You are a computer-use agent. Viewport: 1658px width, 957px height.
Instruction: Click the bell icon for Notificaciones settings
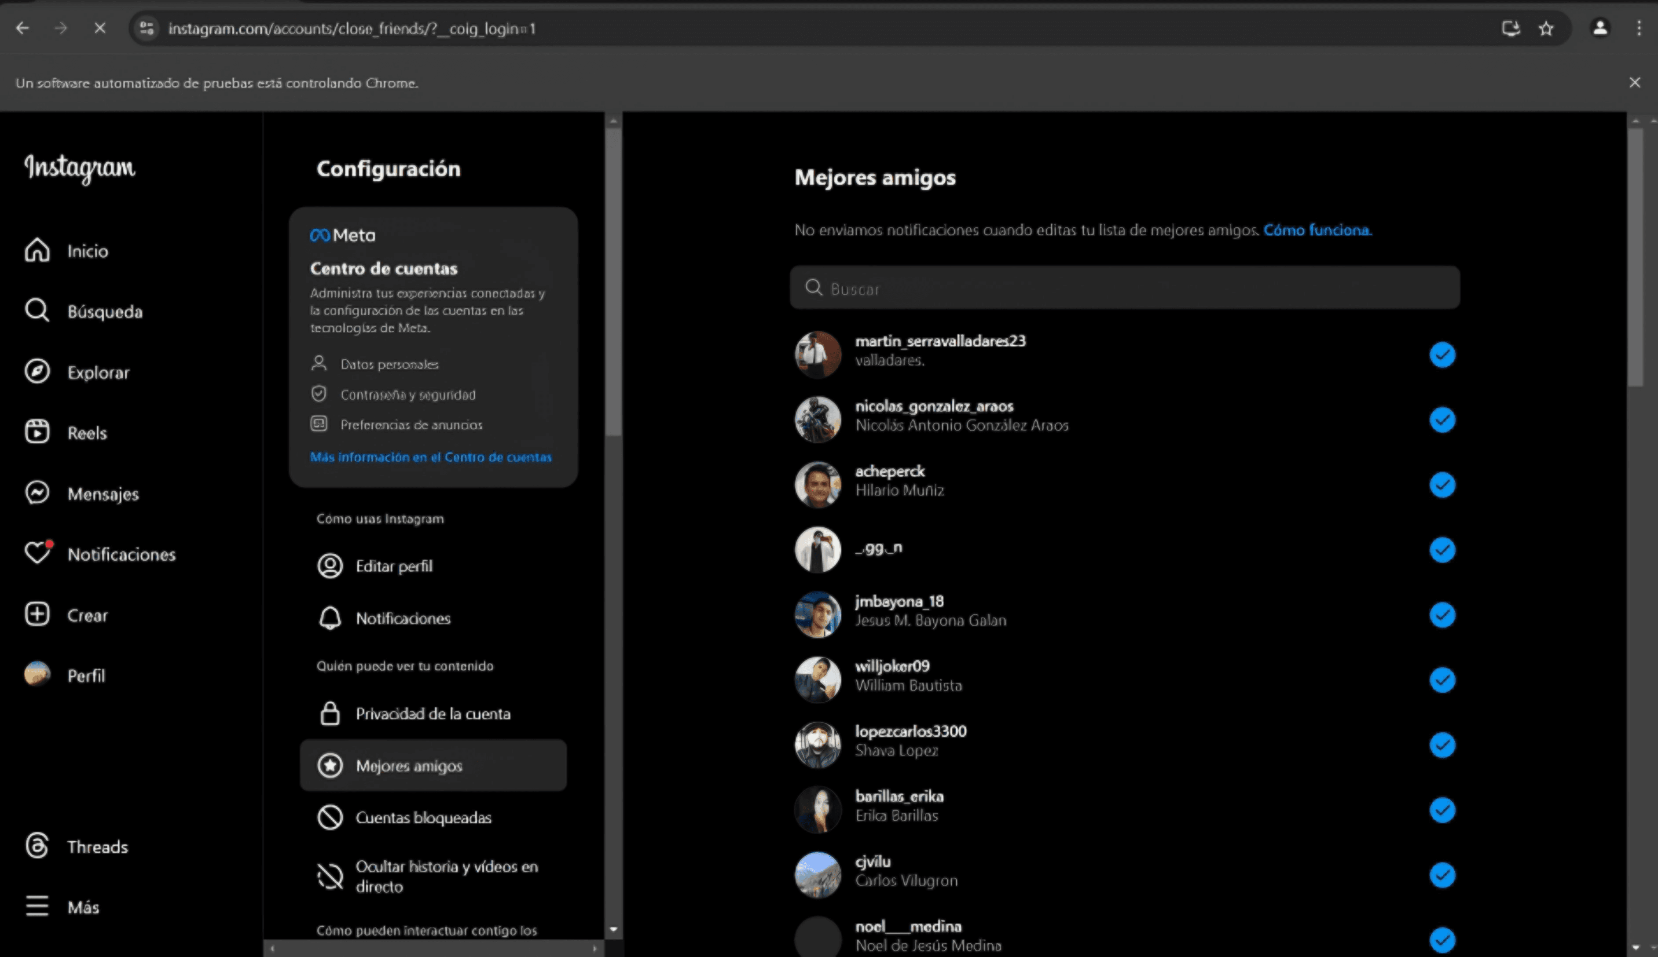[330, 618]
